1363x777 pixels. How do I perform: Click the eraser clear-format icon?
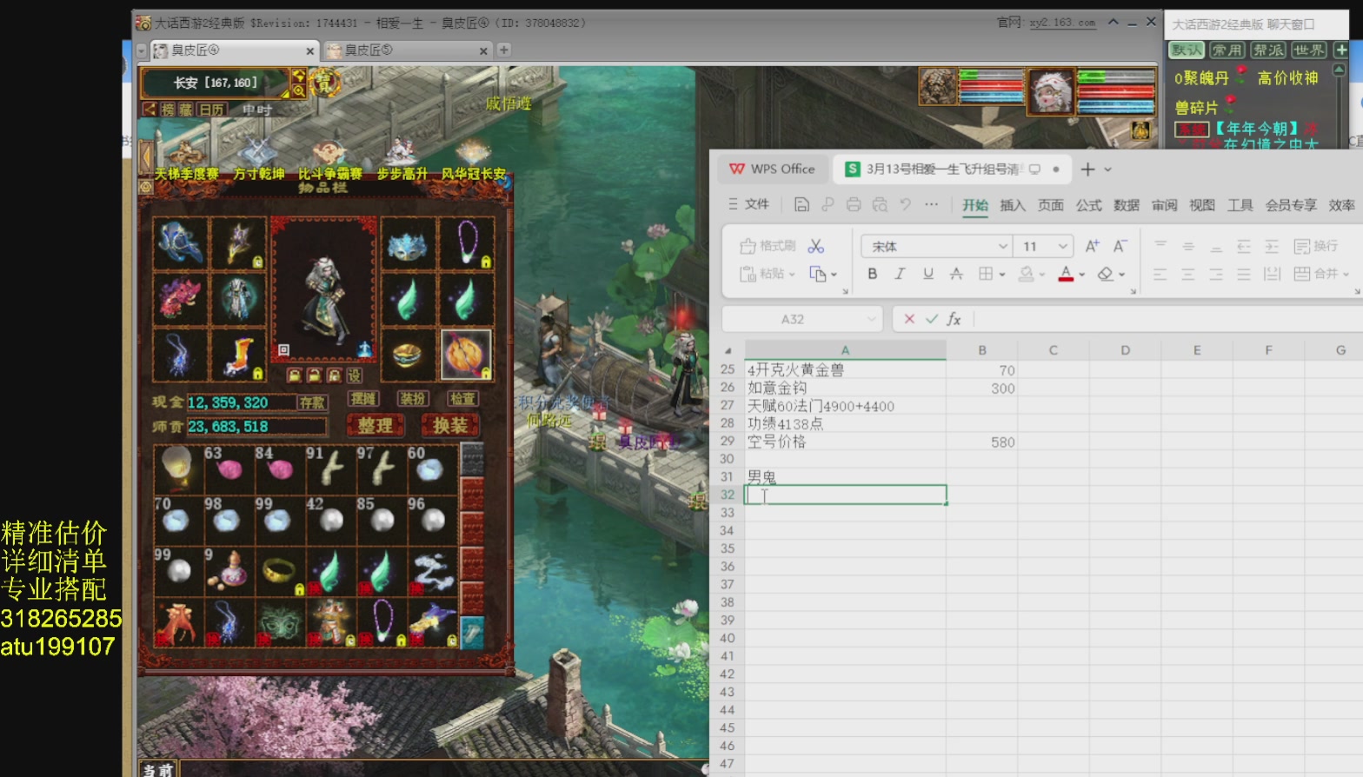[1105, 274]
